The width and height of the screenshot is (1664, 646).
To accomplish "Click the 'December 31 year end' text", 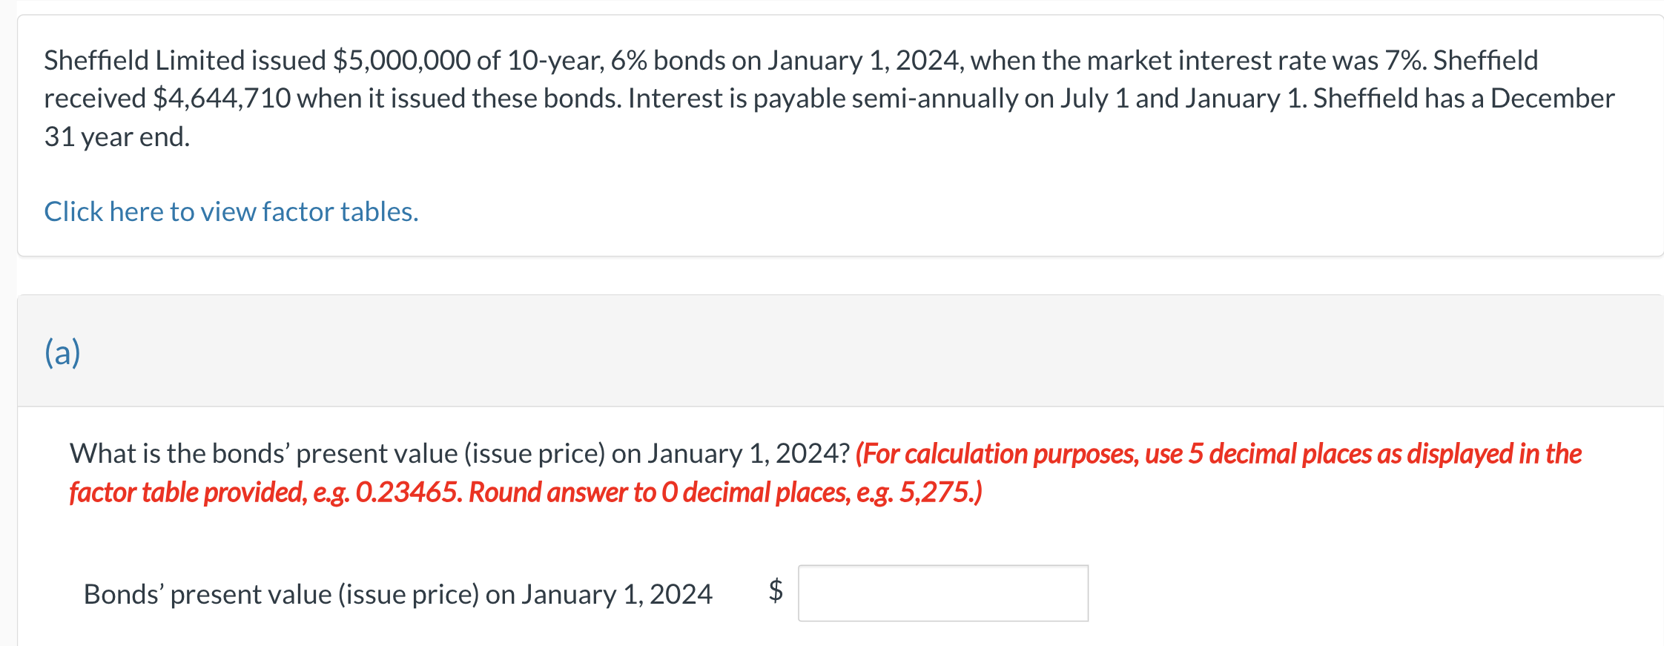I will 115,136.
